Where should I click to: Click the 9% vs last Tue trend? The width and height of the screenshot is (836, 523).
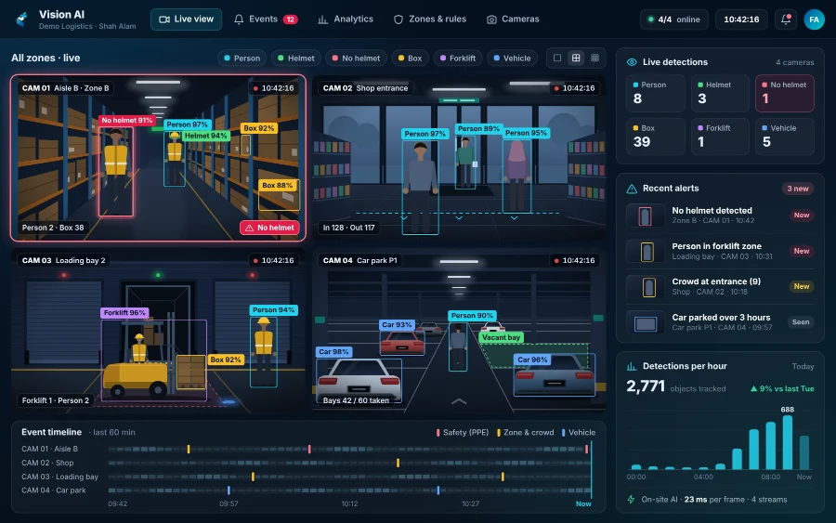(782, 388)
